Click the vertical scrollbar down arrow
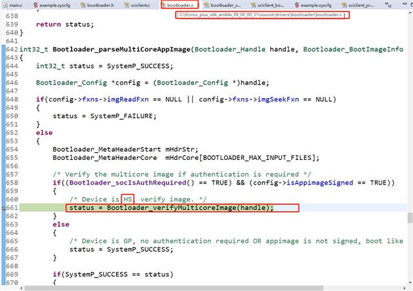Viewport: 413px width, 291px height. click(x=410, y=283)
